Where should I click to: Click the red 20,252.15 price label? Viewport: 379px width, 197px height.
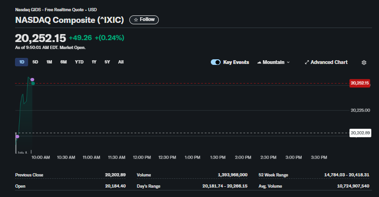[x=360, y=83]
